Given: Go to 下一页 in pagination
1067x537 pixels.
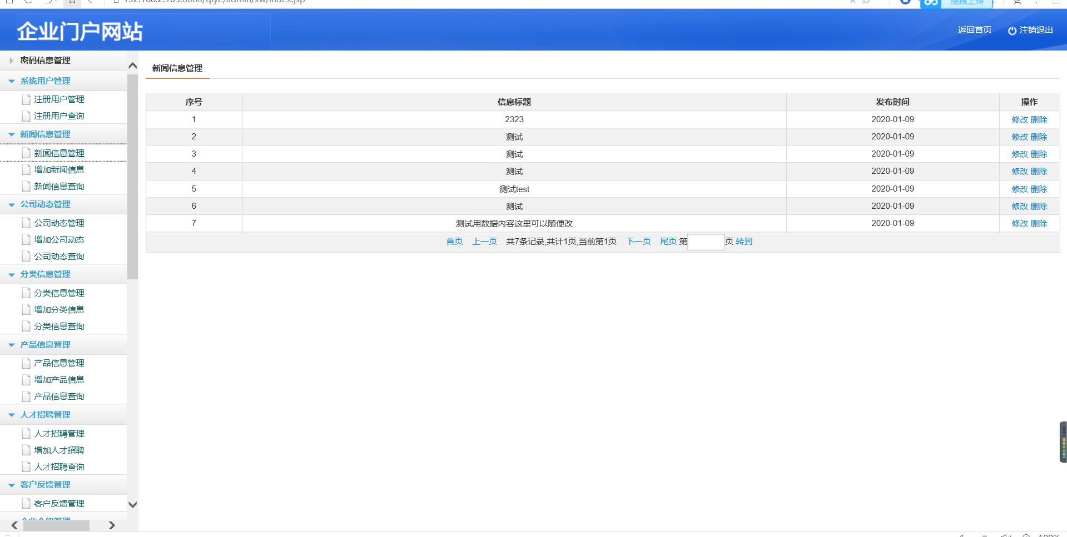Looking at the screenshot, I should [638, 241].
